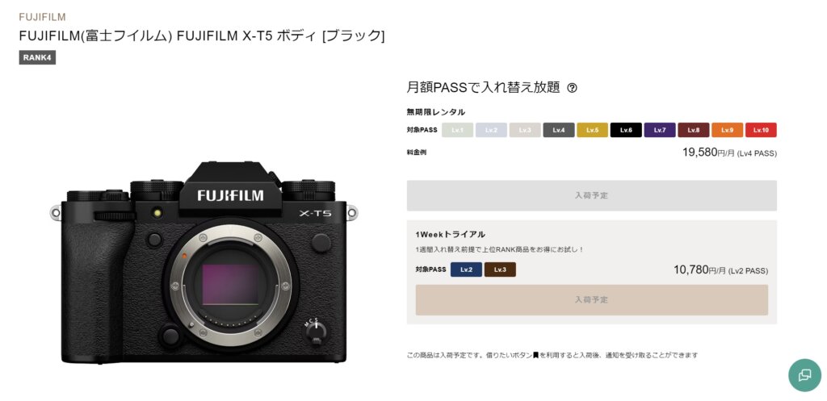Click the blue Lv.2 trial badge
Image resolution: width=827 pixels, height=401 pixels.
tap(466, 269)
